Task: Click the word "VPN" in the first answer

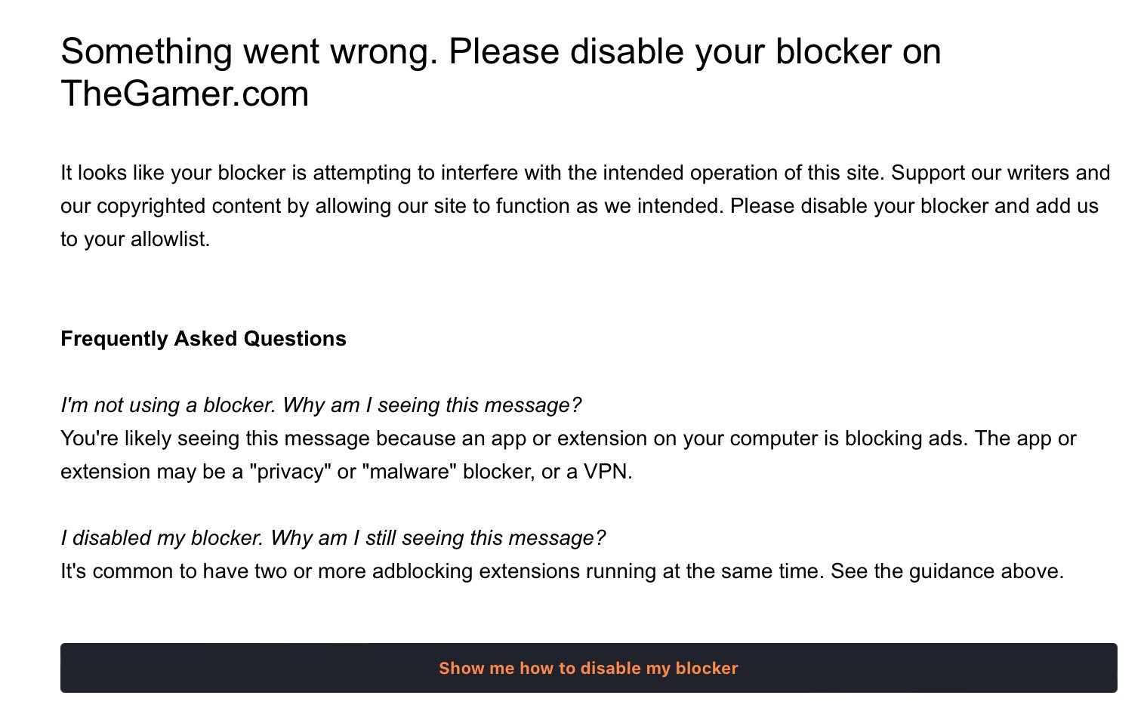Action: [x=606, y=472]
